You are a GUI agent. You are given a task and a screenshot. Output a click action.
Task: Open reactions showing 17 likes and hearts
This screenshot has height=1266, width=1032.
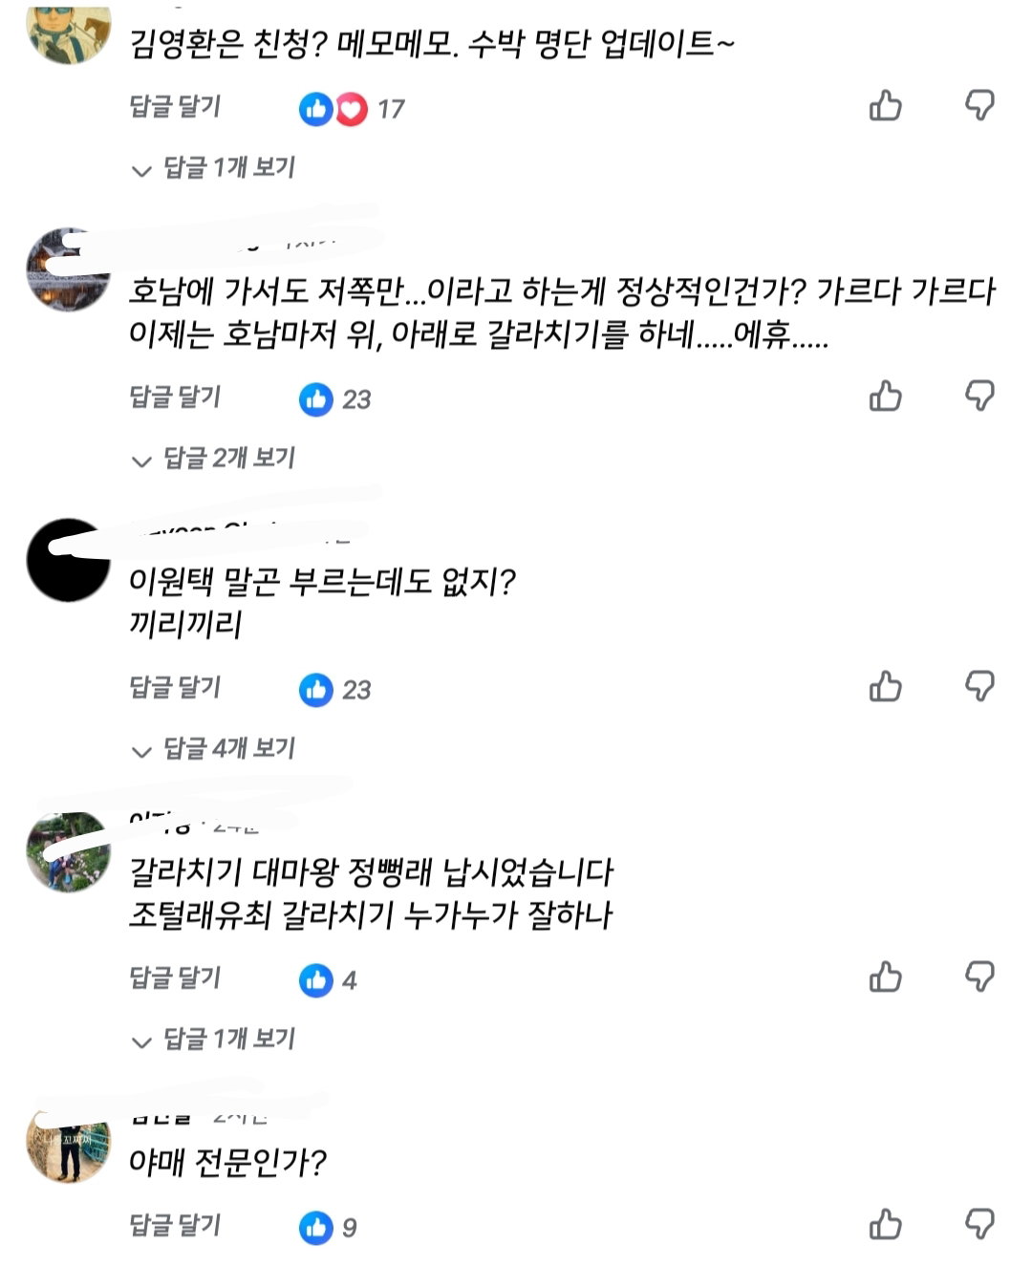(x=352, y=109)
